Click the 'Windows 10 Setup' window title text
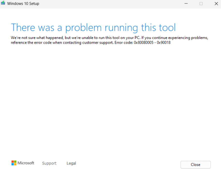The image size is (221, 174). click(23, 4)
